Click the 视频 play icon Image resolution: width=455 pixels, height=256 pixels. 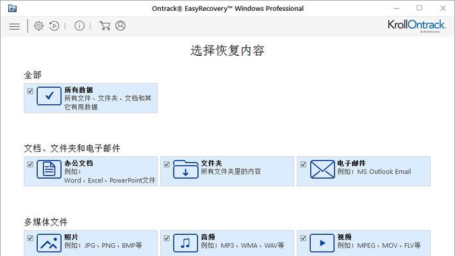click(322, 243)
